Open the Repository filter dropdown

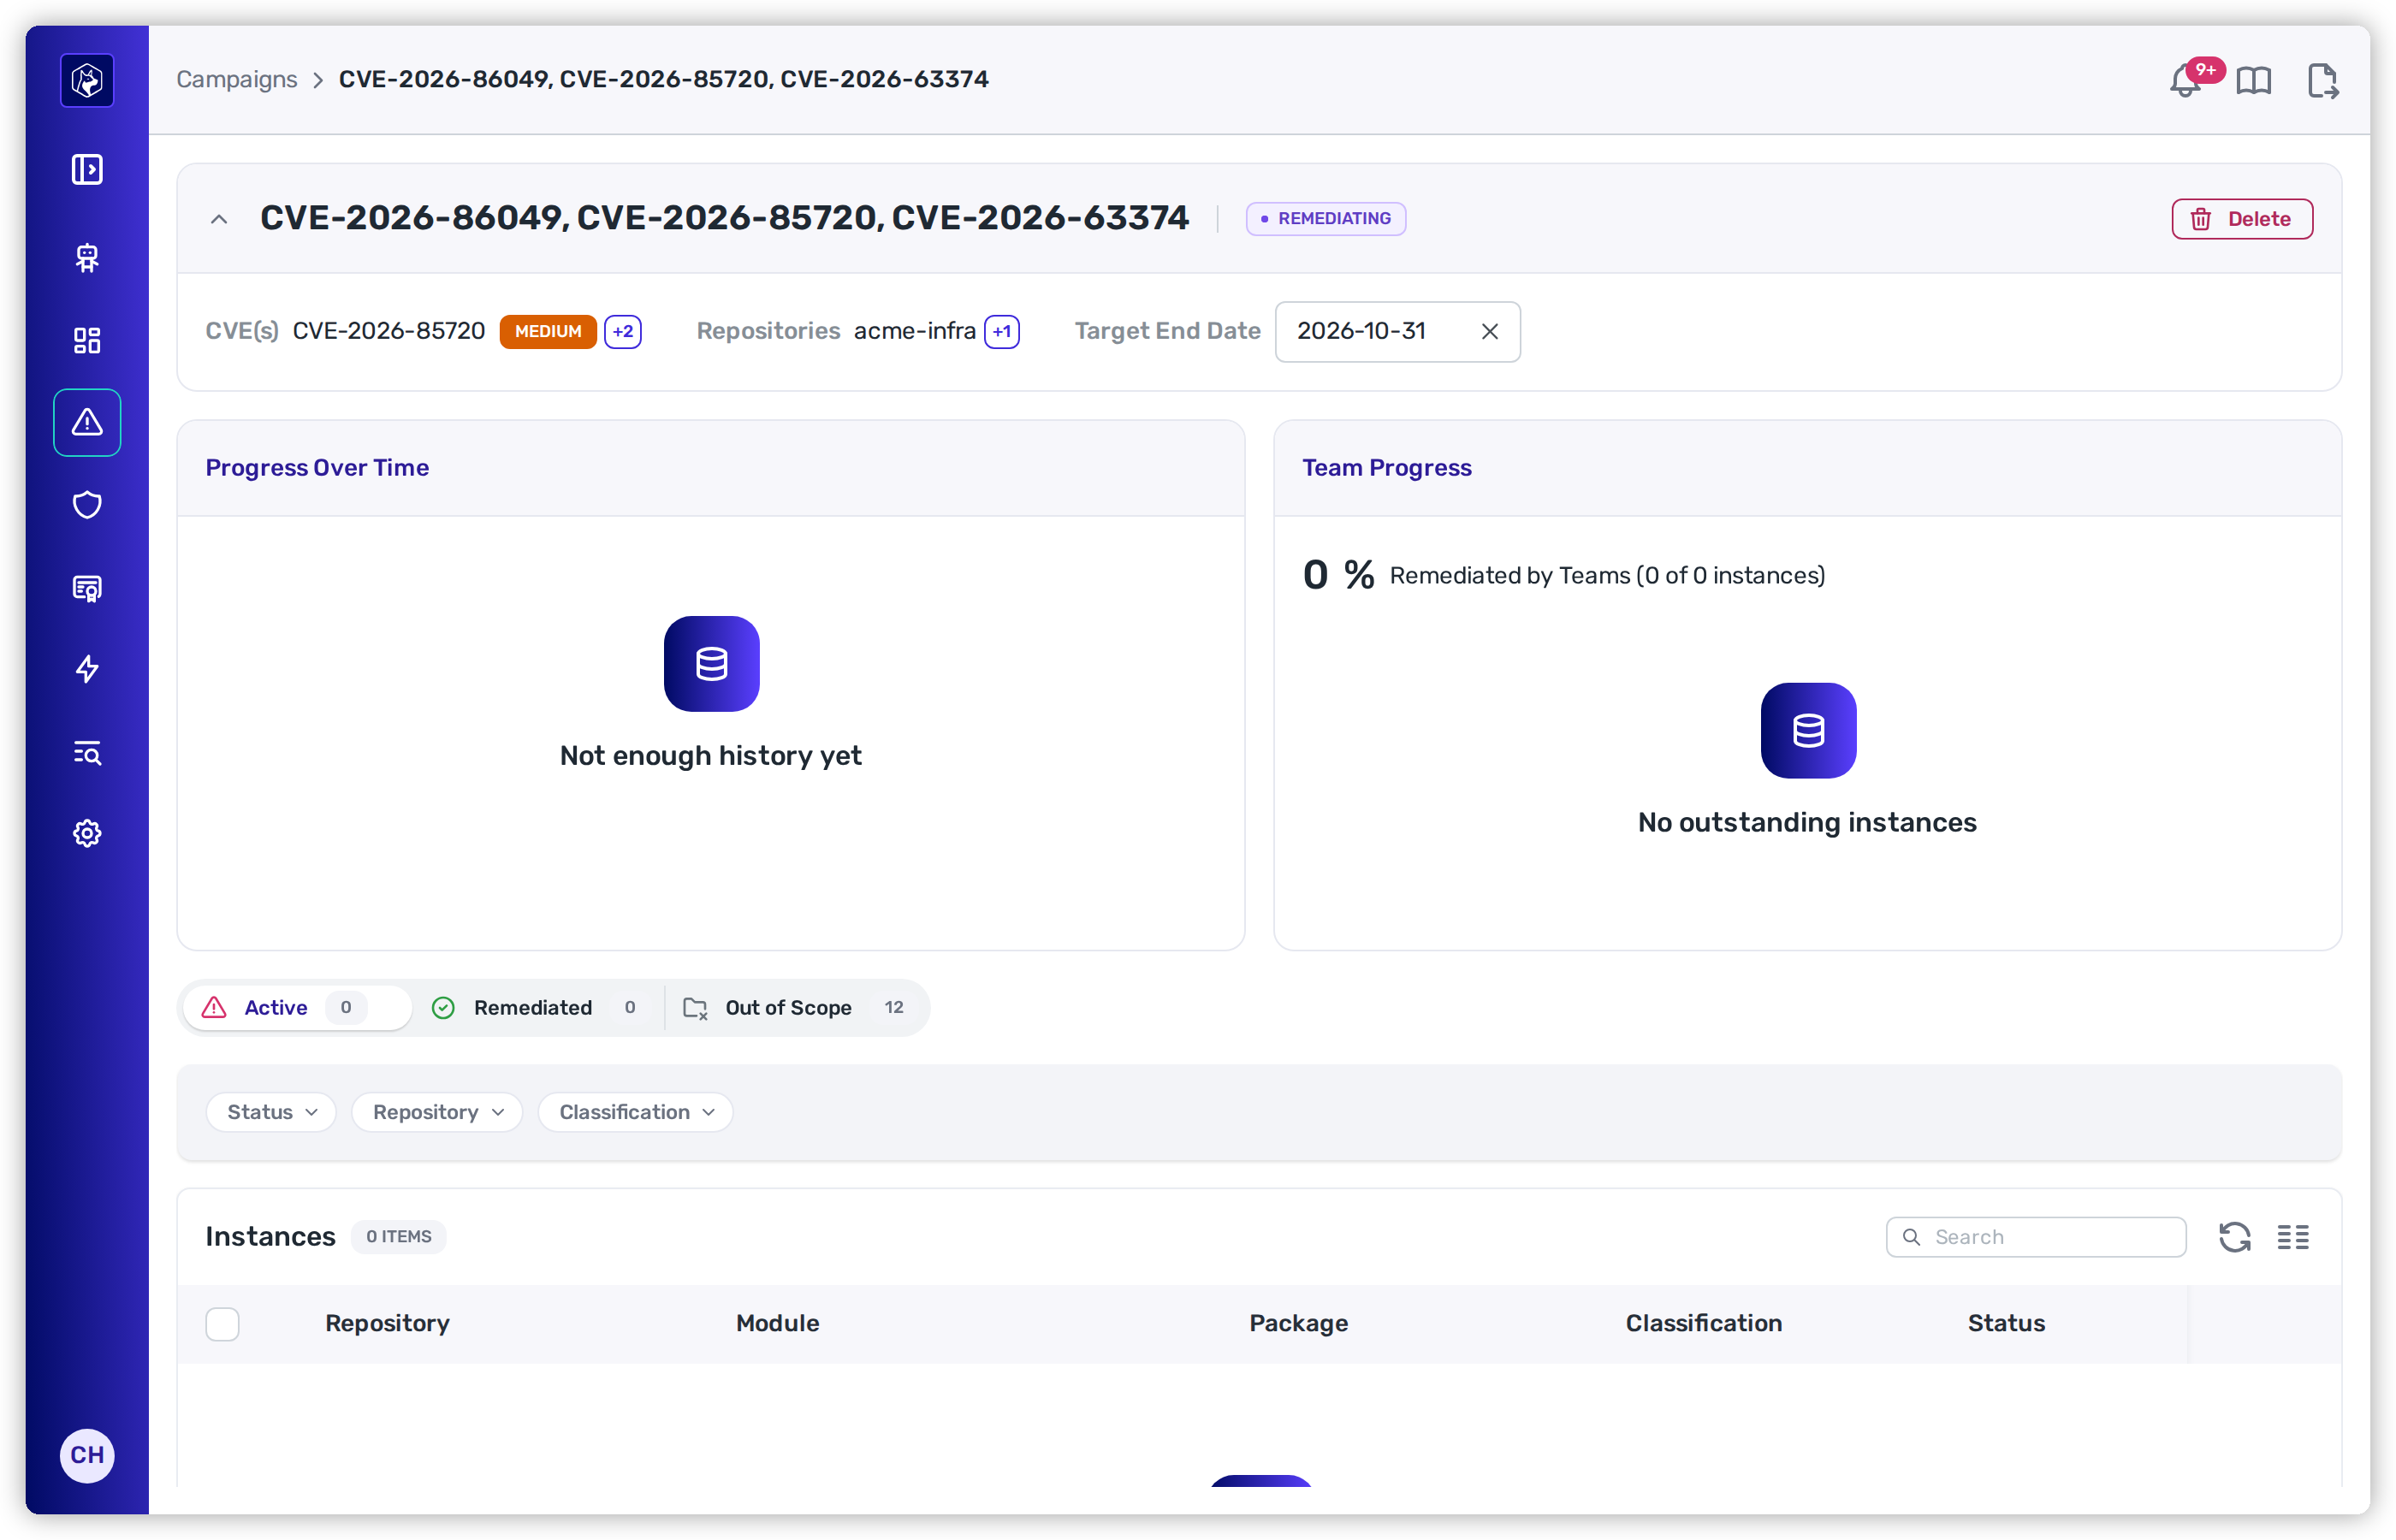(437, 1112)
